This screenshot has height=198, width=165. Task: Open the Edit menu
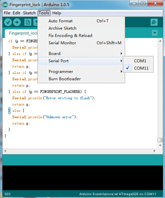coord(16,13)
